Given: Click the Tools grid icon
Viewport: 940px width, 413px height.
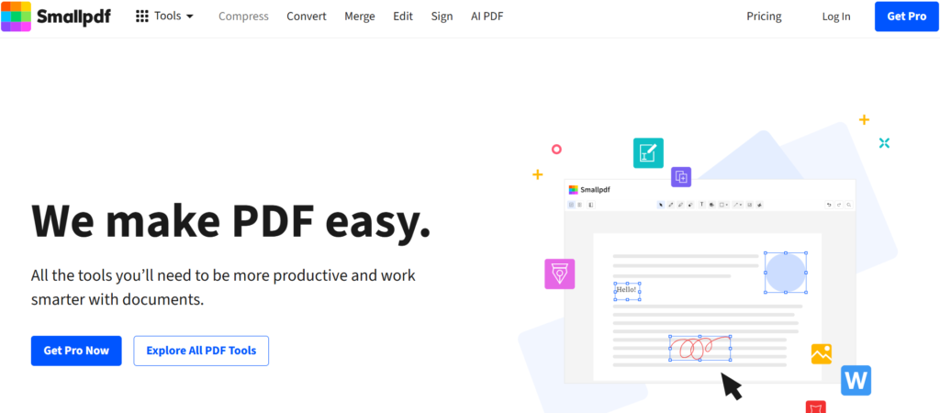Looking at the screenshot, I should pyautogui.click(x=142, y=17).
